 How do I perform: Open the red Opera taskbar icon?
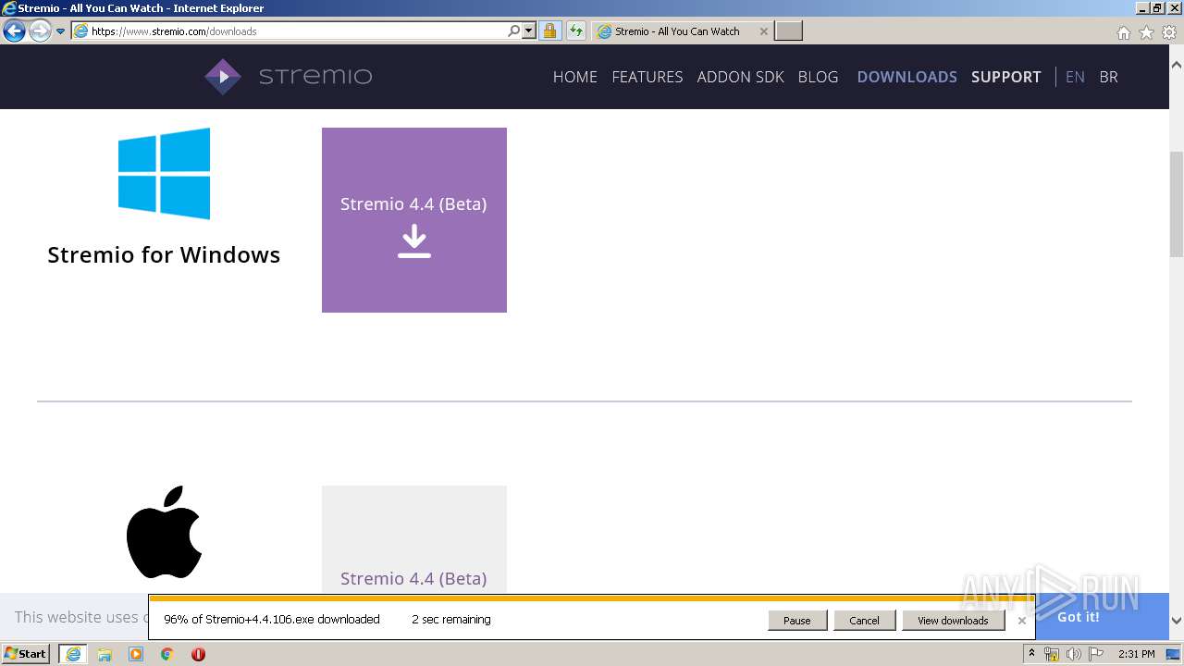(198, 654)
